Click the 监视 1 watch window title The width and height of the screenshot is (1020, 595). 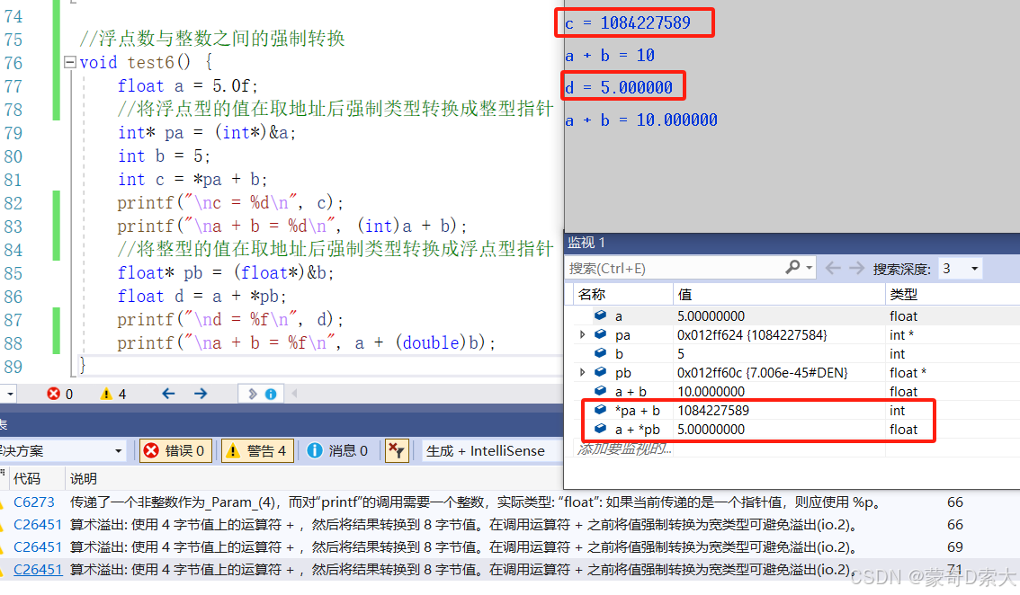[x=586, y=243]
